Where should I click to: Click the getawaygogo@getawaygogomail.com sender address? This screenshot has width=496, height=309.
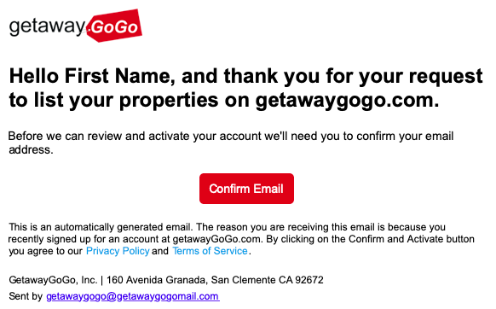click(133, 296)
